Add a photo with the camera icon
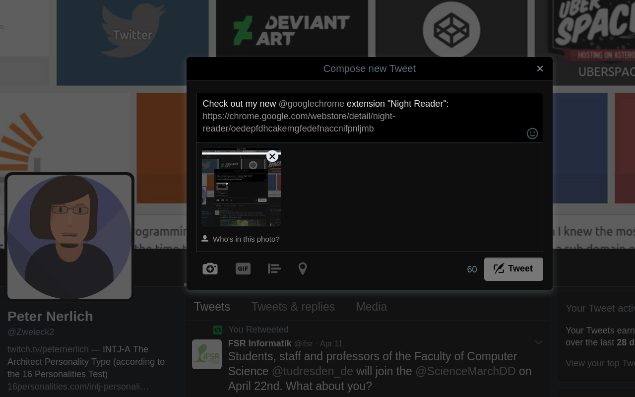The height and width of the screenshot is (397, 635). click(210, 268)
